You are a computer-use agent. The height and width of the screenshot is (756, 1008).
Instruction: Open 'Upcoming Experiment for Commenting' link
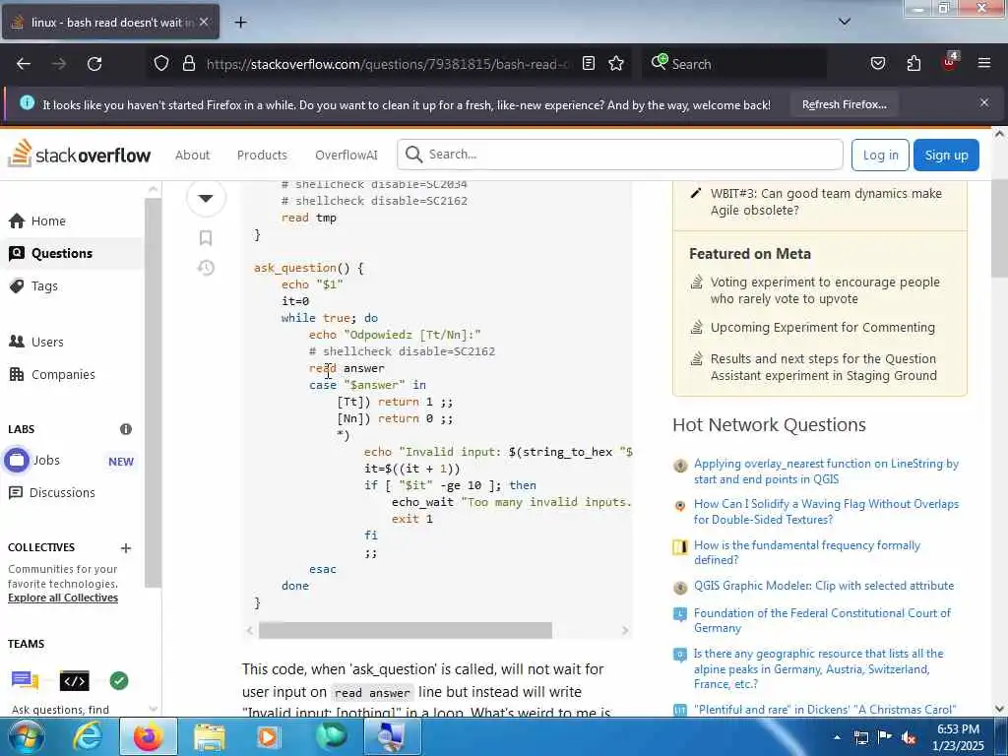pos(822,327)
